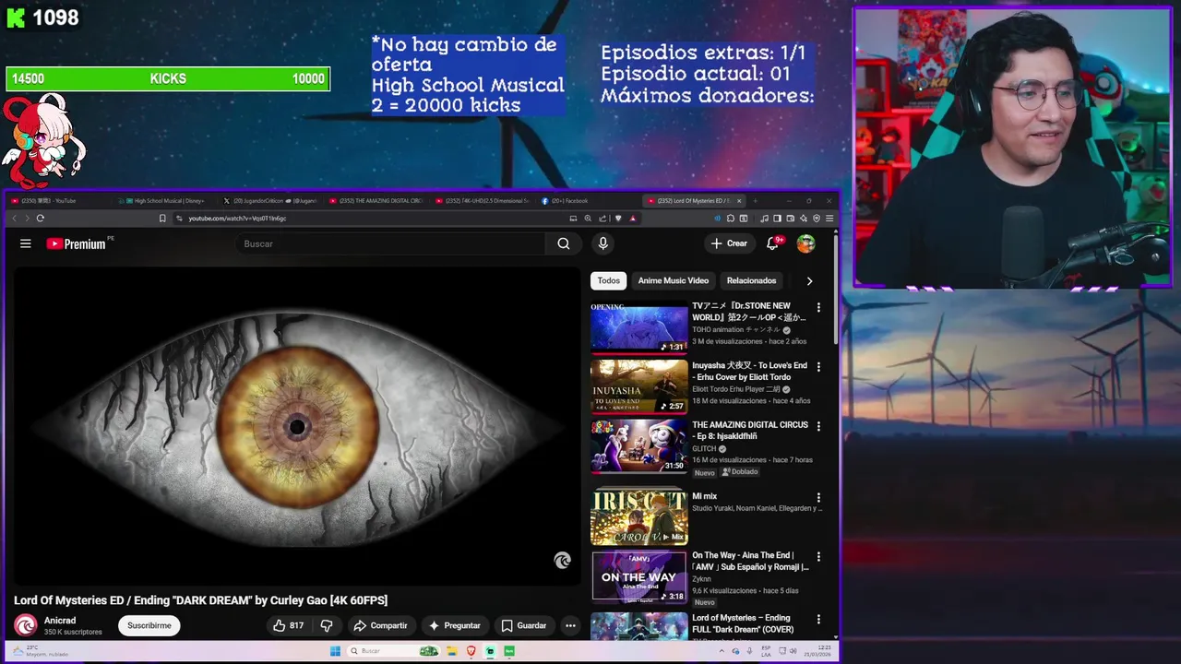Open options for On The Way video
The image size is (1181, 664).
tap(818, 557)
